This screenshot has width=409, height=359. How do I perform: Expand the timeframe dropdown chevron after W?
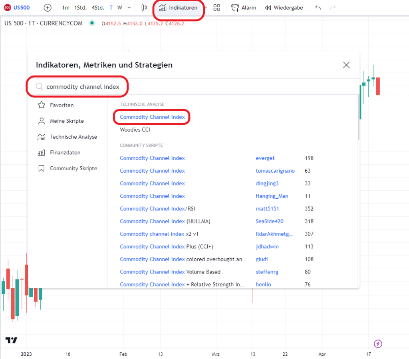click(129, 8)
